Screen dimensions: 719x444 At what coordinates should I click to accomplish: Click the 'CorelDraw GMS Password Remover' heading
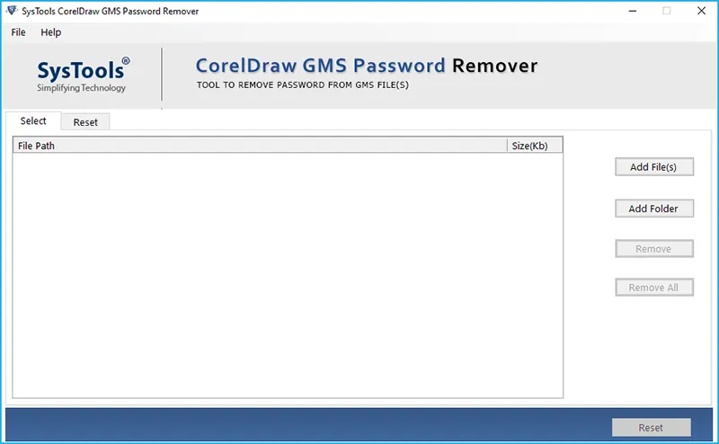(367, 66)
